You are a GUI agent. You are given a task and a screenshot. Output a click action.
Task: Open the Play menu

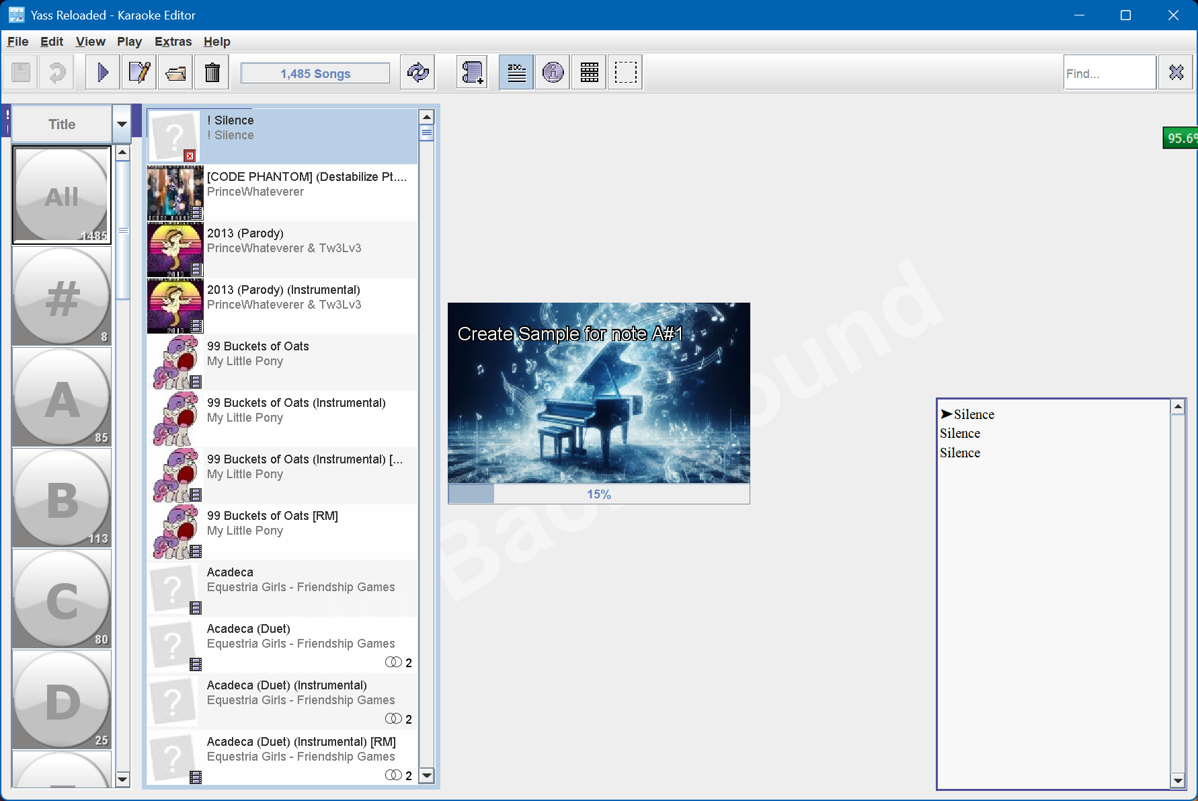click(129, 41)
